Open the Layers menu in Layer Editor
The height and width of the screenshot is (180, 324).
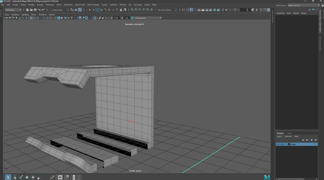point(279,136)
